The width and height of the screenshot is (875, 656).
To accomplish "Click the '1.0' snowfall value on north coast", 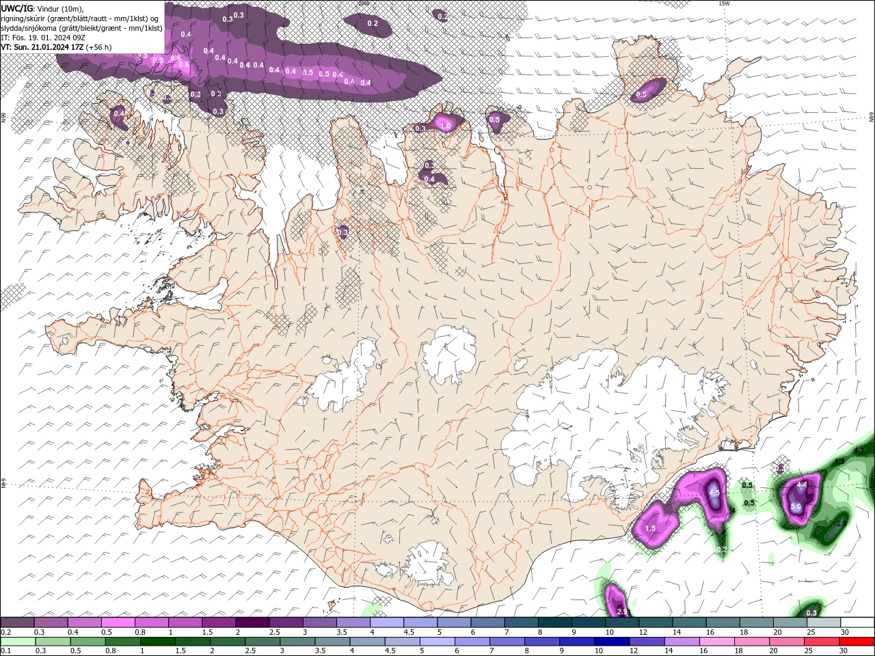I will point(446,126).
